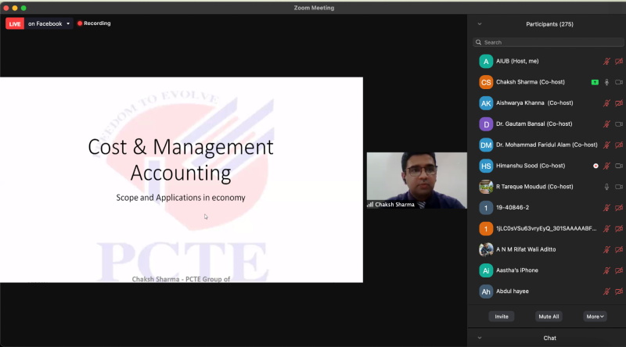
Task: Click the Invite button
Action: 502,317
